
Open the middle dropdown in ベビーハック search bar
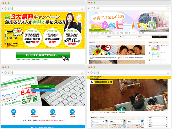(129, 37)
